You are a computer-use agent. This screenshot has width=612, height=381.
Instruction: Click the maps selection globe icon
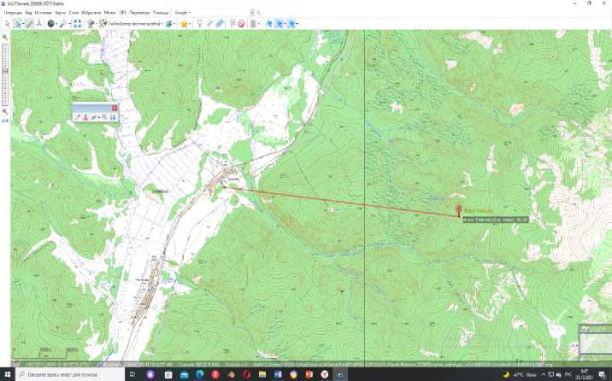click(91, 24)
